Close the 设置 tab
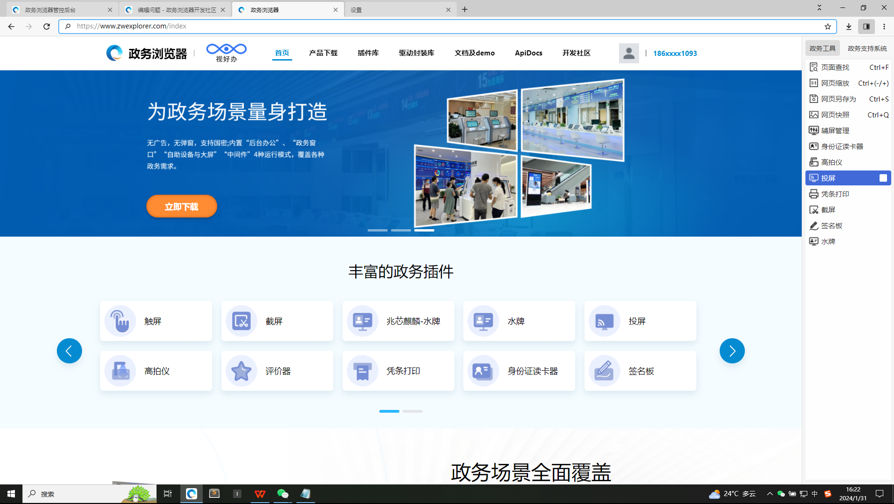 pos(448,10)
